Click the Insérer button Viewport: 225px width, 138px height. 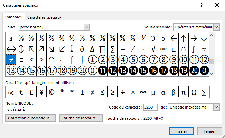[x=181, y=131]
